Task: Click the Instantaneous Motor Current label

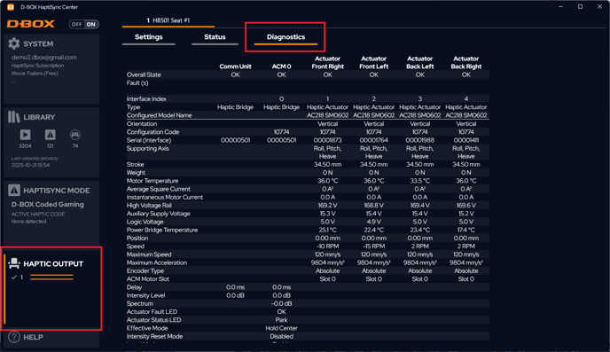Action: (165, 197)
